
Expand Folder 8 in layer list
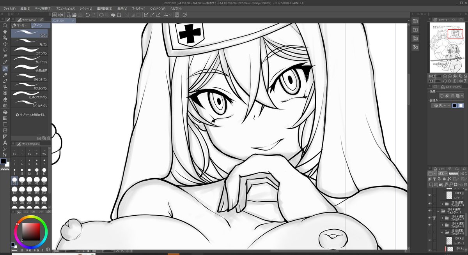442,225
